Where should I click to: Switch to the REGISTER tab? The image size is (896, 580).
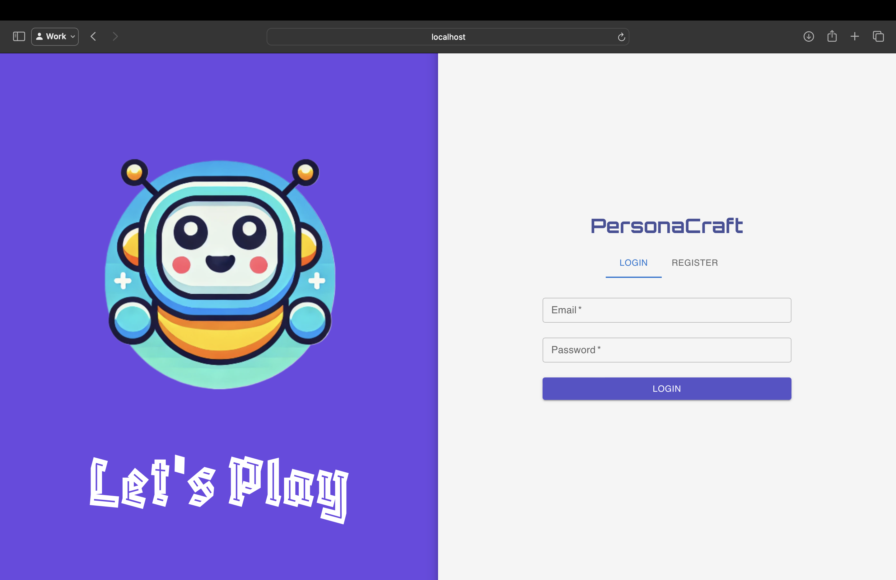coord(695,263)
